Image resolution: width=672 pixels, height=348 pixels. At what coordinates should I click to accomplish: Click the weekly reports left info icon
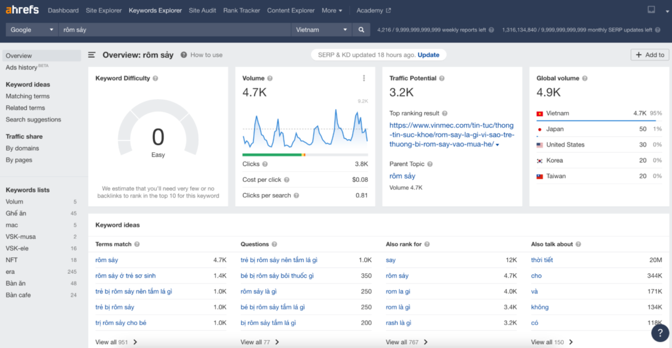[491, 30]
